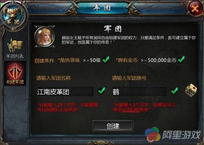Click the 创建 button
Viewport: 204px width, 145px height.
coord(113,126)
